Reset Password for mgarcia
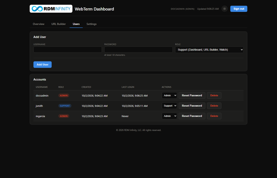 click(x=192, y=116)
